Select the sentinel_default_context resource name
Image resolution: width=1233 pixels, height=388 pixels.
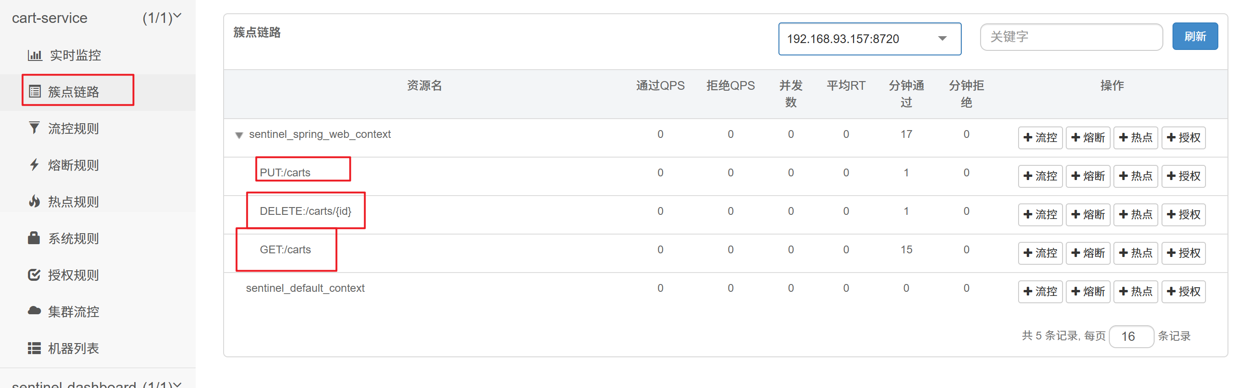click(x=305, y=288)
